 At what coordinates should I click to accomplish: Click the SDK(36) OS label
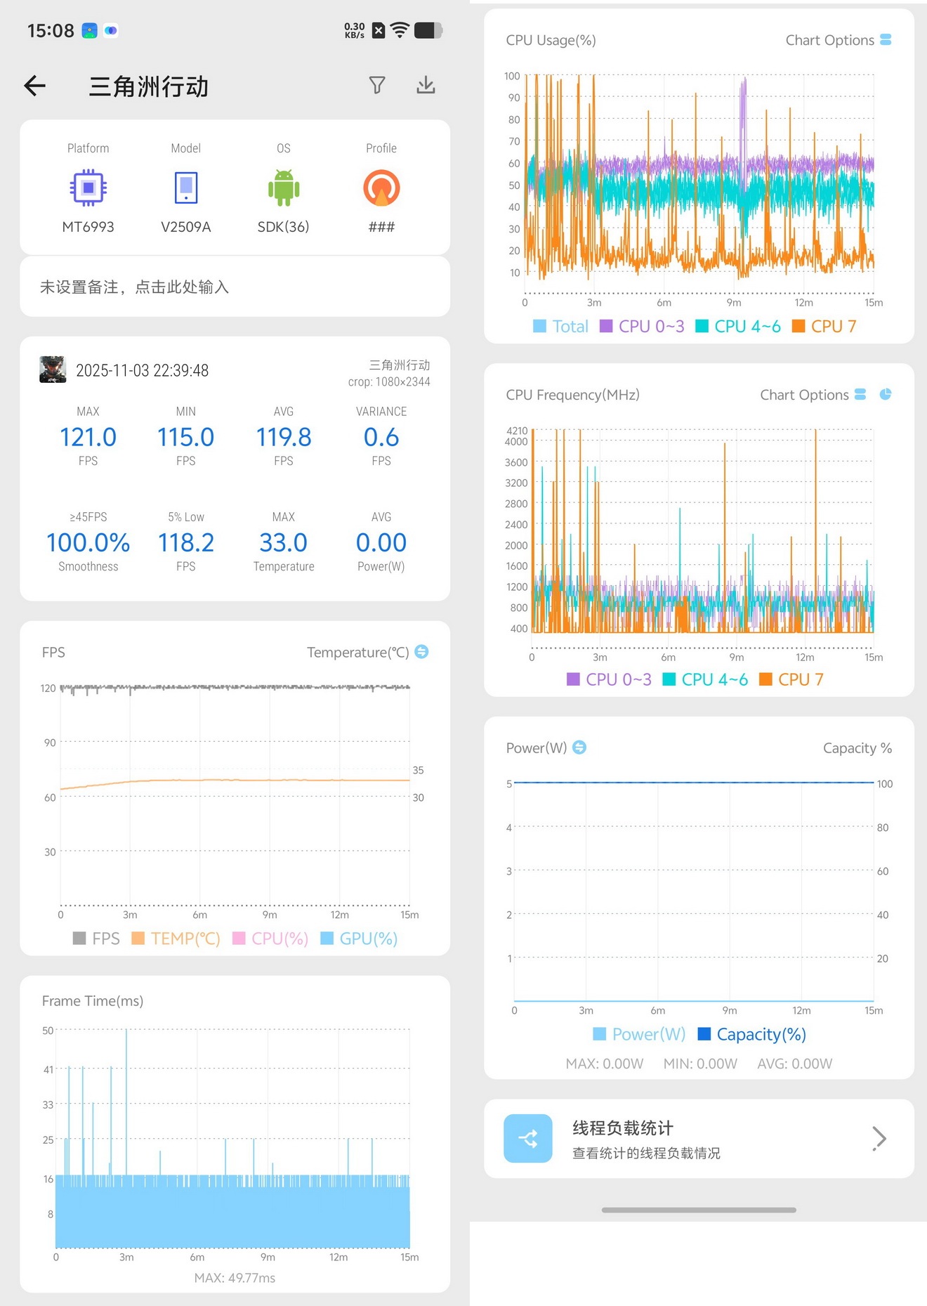283,226
